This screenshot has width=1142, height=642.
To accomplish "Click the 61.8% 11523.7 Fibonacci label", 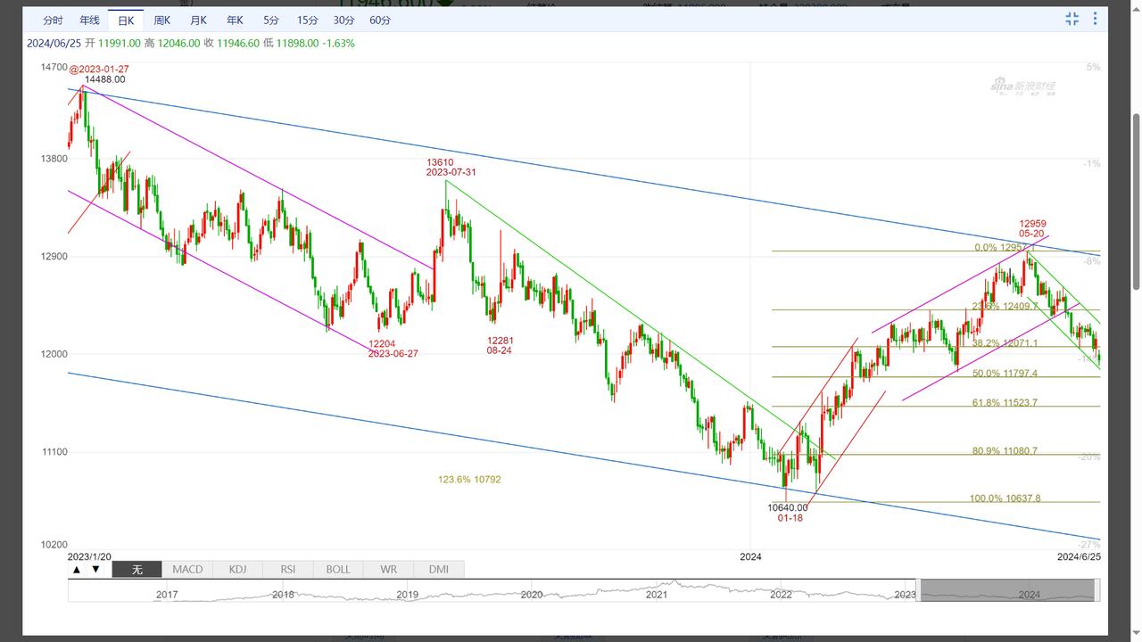I will (1005, 403).
